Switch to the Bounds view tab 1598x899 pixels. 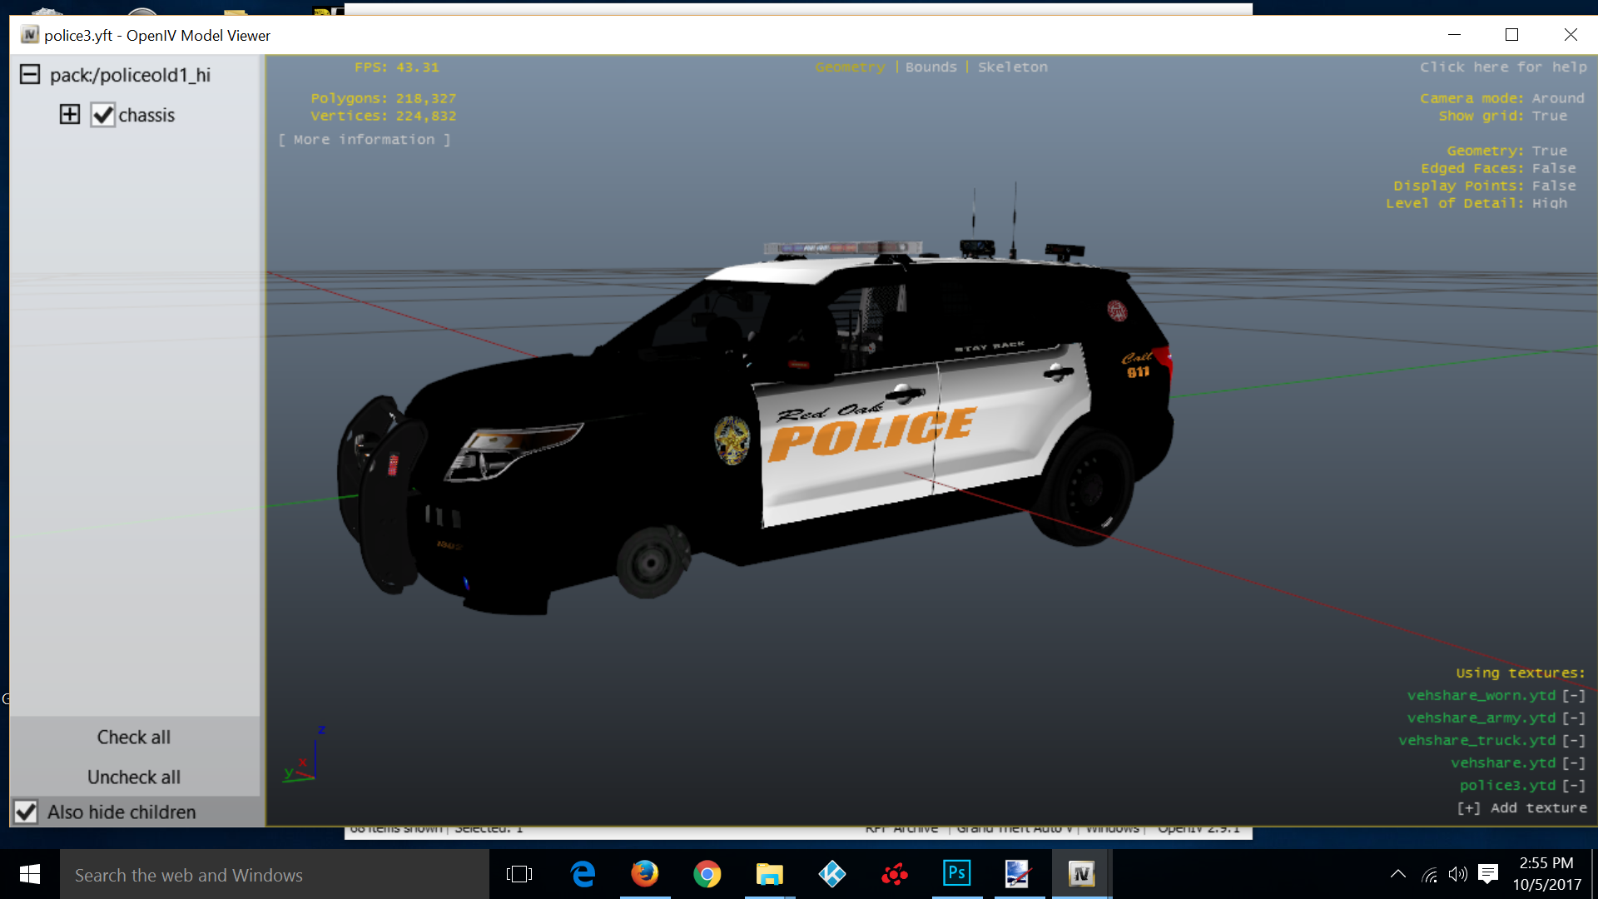coord(931,67)
